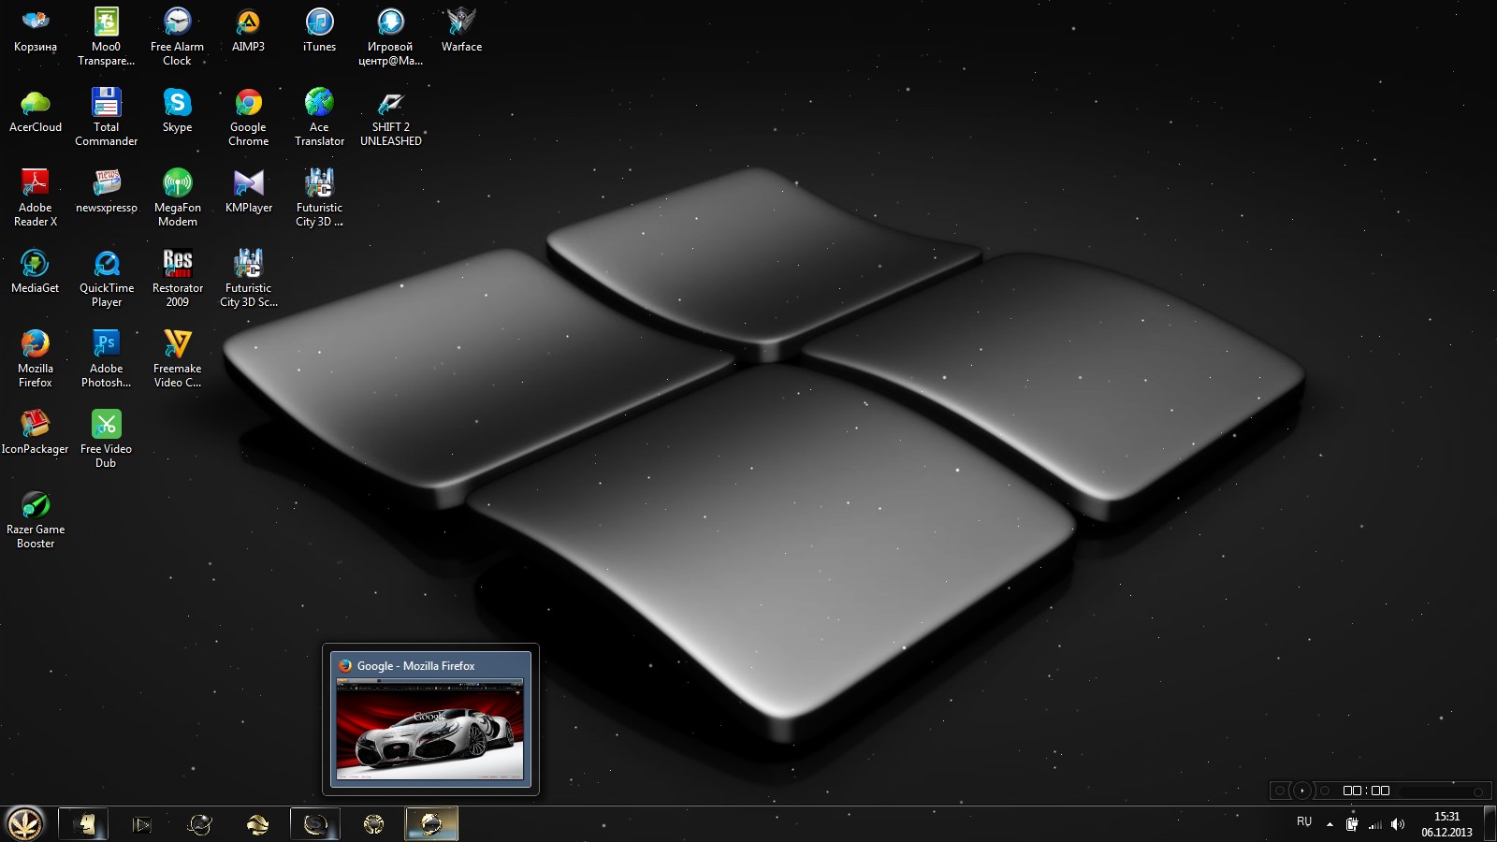Open Restorator 2009 desktop icon
Screen dimensions: 1497x842
tap(177, 278)
